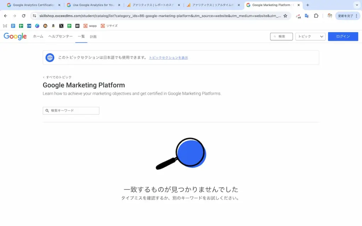The image size is (362, 226).
Task: Open the first gray bookmark icon
Action: coord(5,26)
